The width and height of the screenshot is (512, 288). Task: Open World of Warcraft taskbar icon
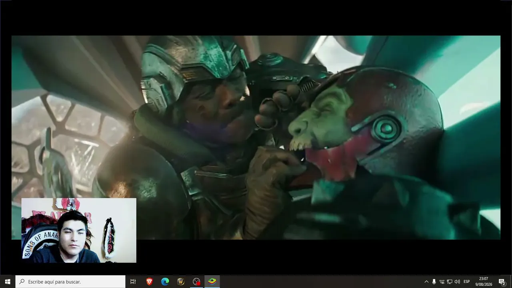180,282
